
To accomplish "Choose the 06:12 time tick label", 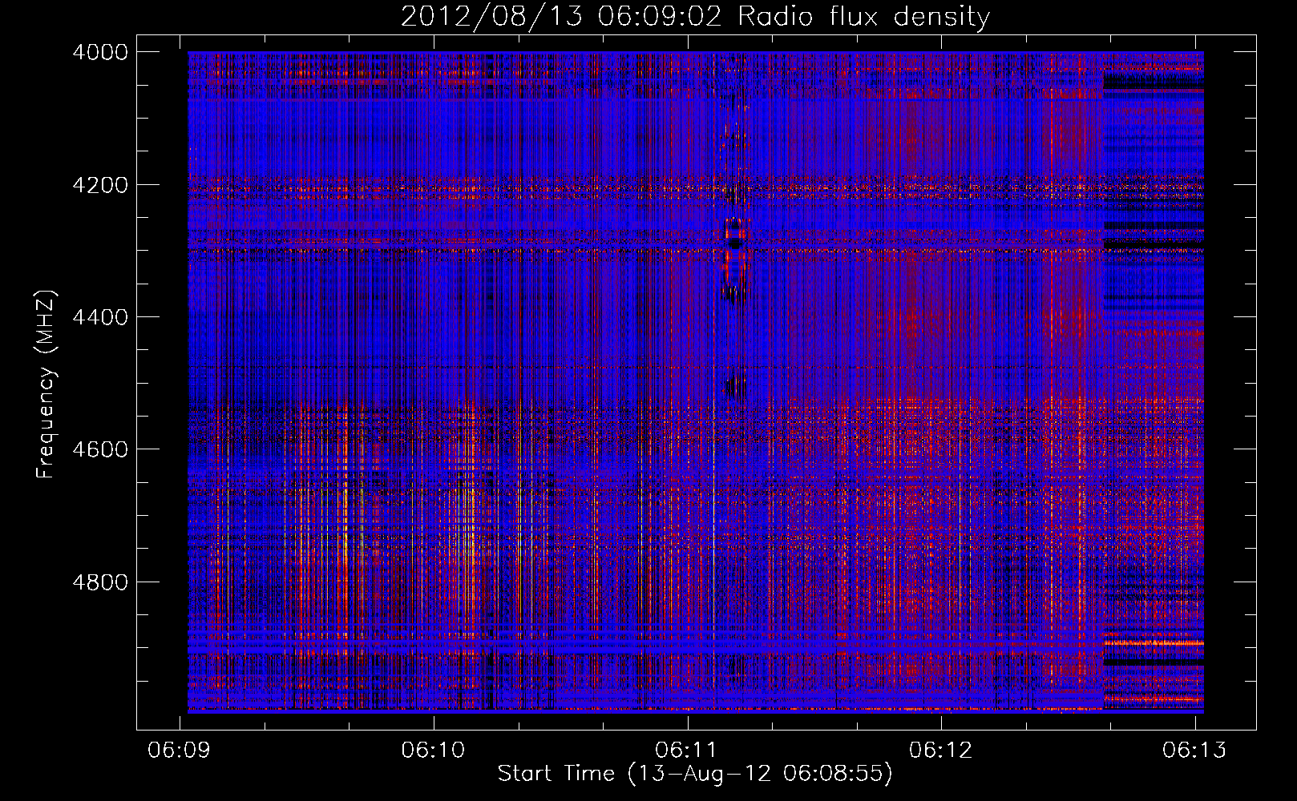I will tap(941, 750).
